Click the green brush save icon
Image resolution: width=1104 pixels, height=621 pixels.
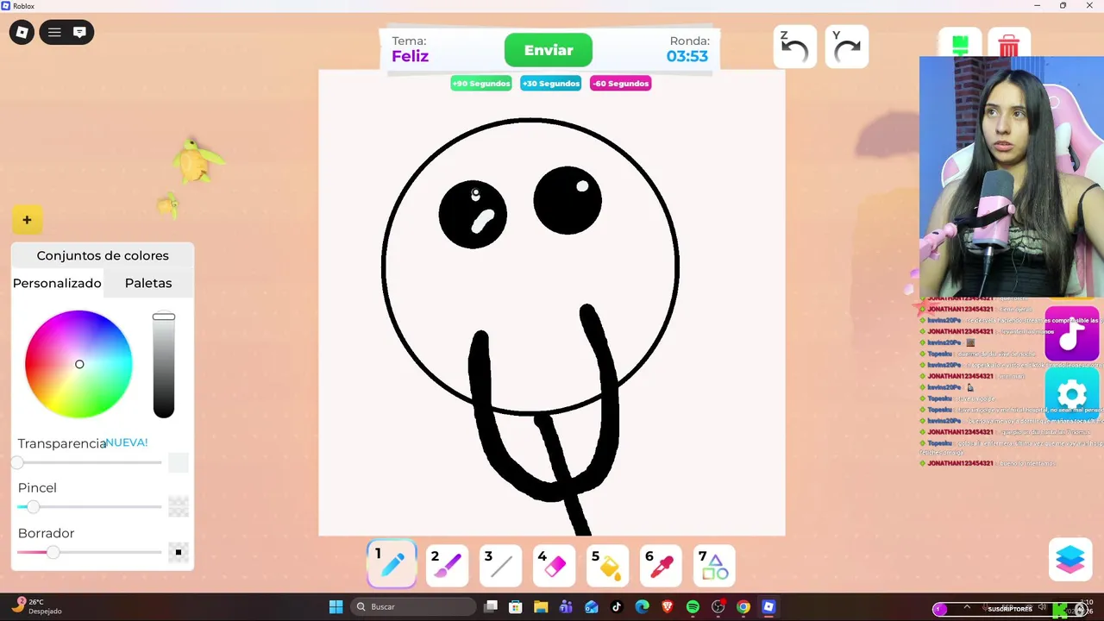coord(960,43)
